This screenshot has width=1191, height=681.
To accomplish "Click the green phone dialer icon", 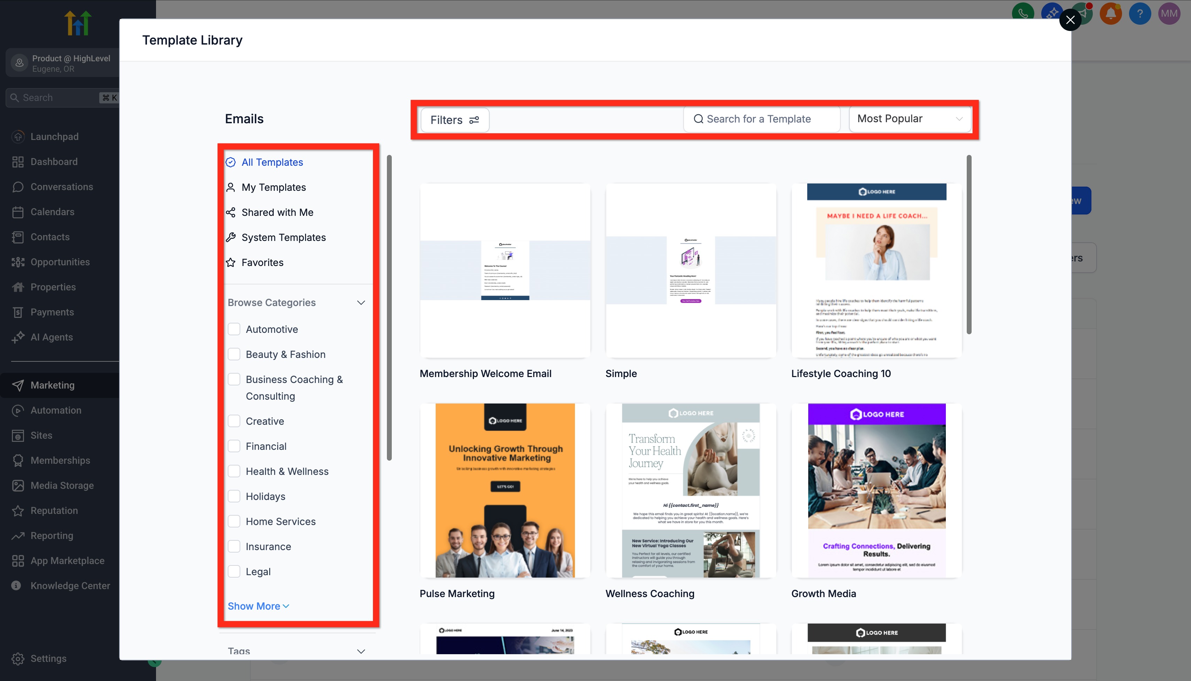I will click(1022, 13).
